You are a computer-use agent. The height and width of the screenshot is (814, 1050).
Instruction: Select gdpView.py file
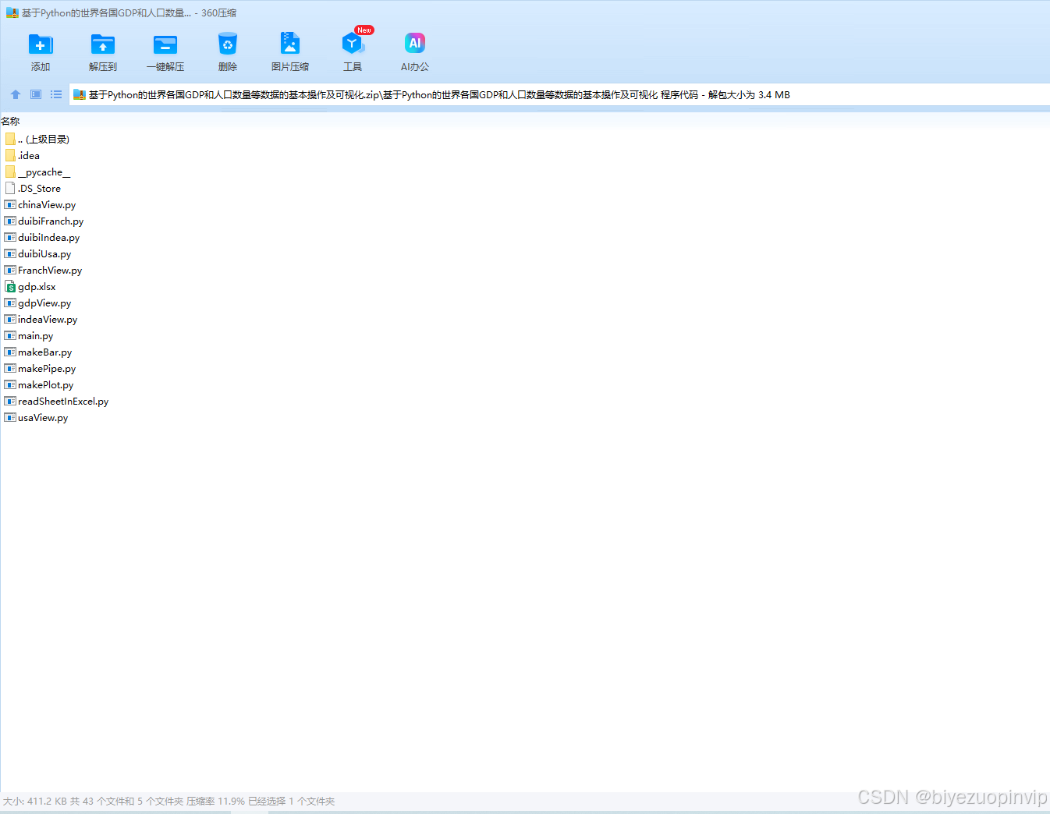tap(38, 303)
